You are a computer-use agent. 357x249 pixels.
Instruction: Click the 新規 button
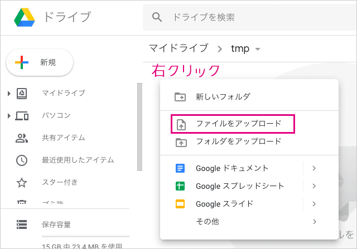(x=40, y=62)
